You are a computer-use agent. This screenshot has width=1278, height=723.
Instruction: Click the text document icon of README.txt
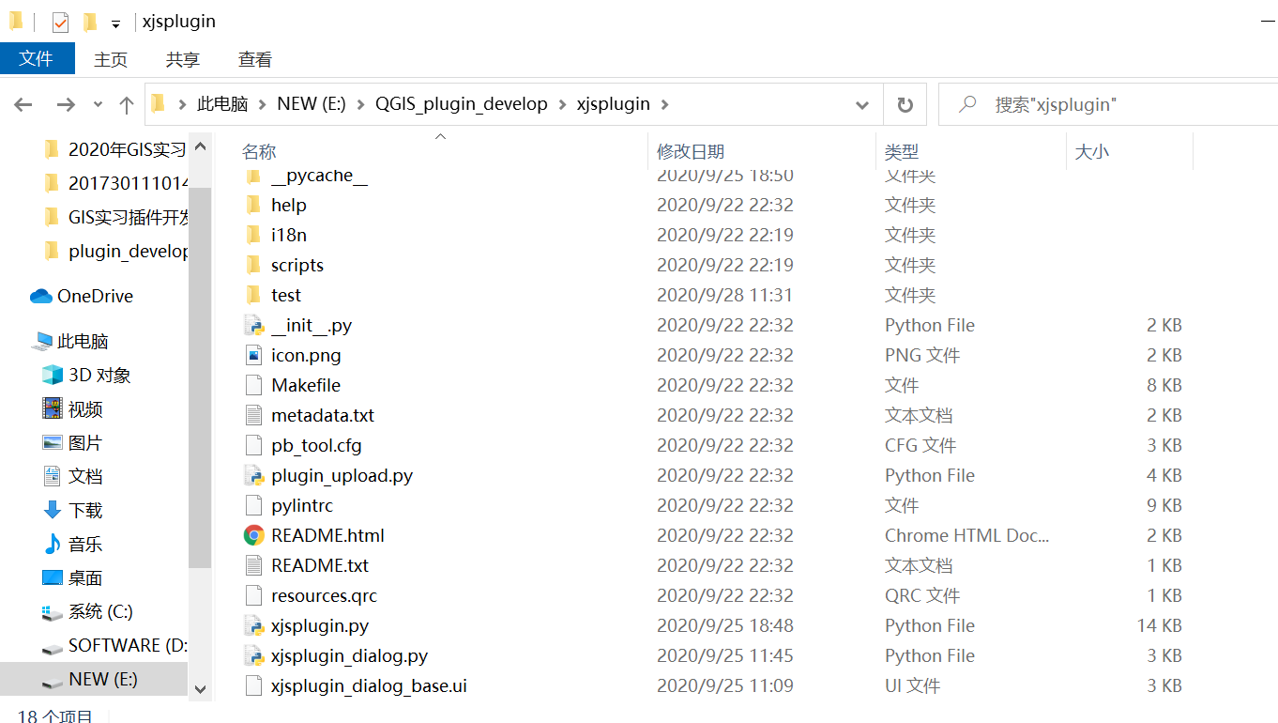coord(253,566)
